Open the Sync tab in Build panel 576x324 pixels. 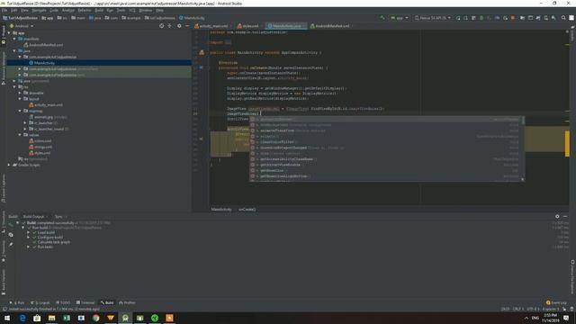pos(58,216)
